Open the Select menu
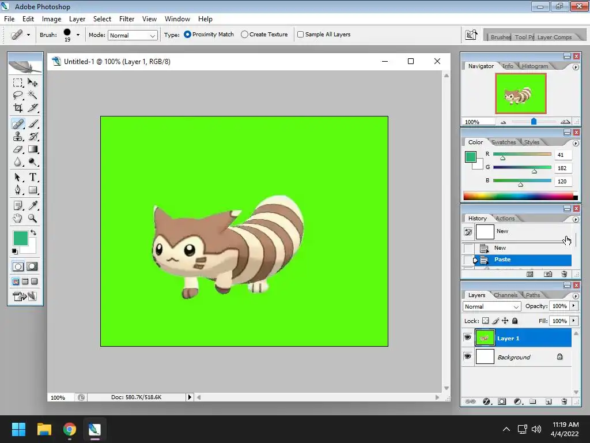The image size is (590, 443). click(x=102, y=19)
